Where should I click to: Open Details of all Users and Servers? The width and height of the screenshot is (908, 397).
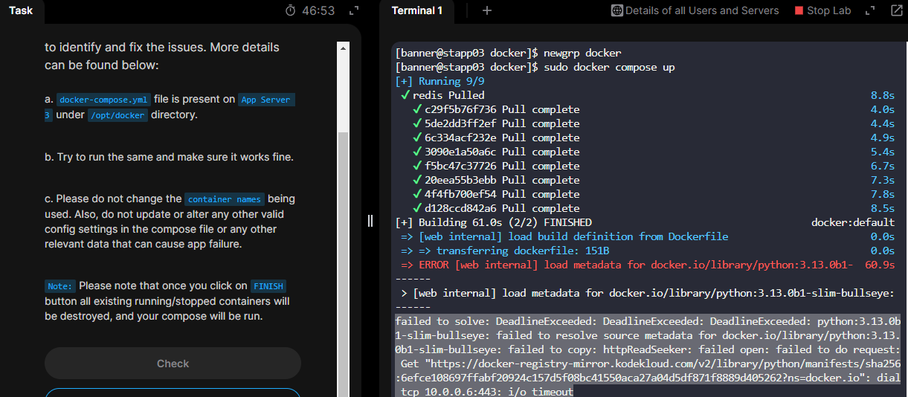702,10
